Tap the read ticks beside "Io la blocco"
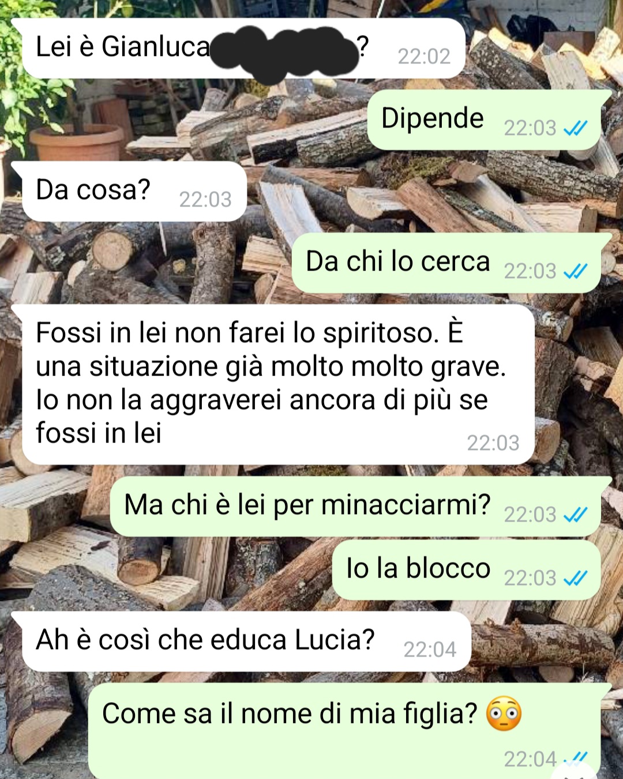This screenshot has width=623, height=779. pos(575,578)
